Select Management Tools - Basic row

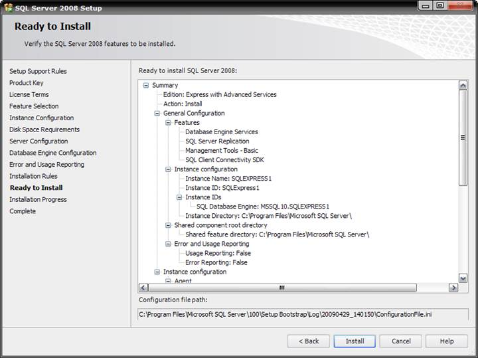click(222, 151)
